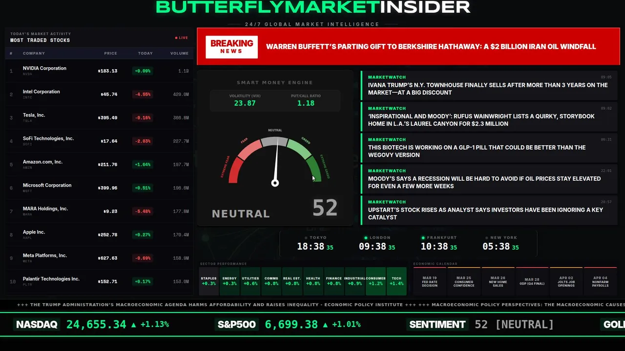Click the New York market status dot
This screenshot has width=625, height=351.
[486, 238]
